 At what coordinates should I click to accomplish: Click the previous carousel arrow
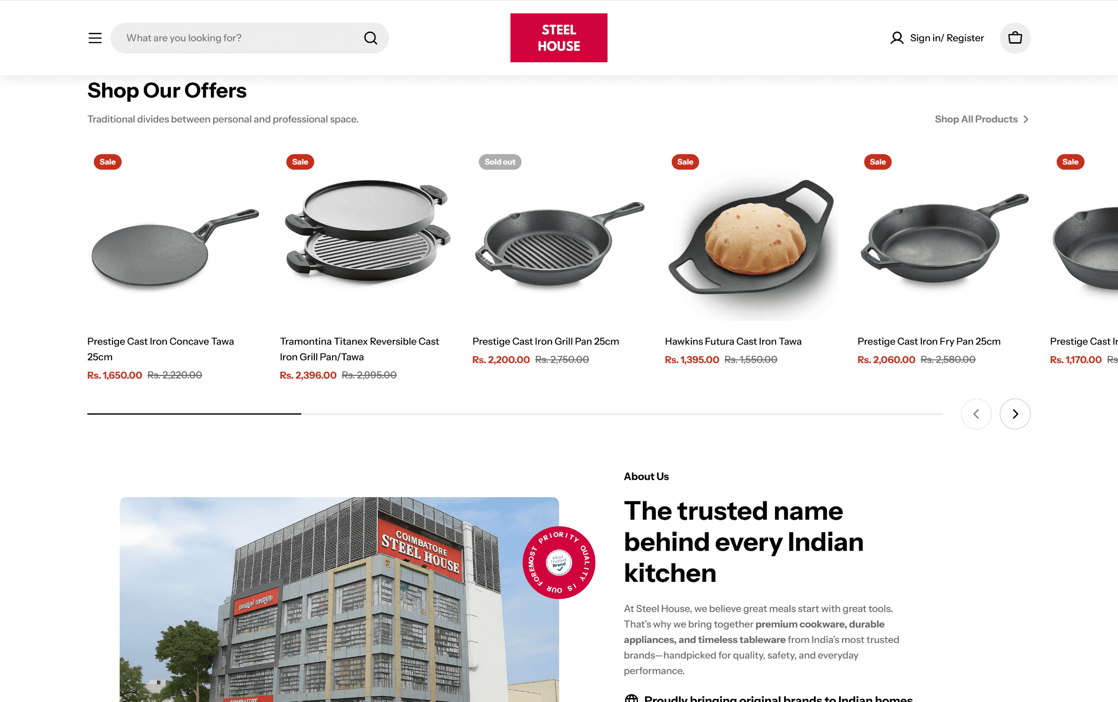[x=976, y=414]
